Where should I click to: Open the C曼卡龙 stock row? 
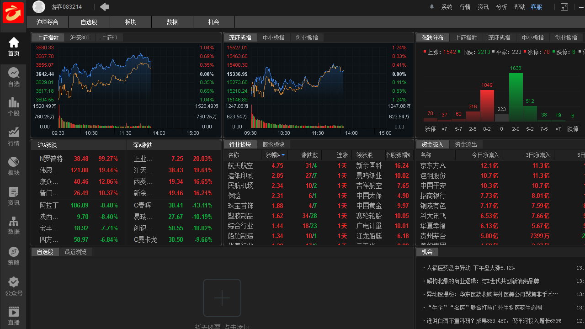pos(174,239)
